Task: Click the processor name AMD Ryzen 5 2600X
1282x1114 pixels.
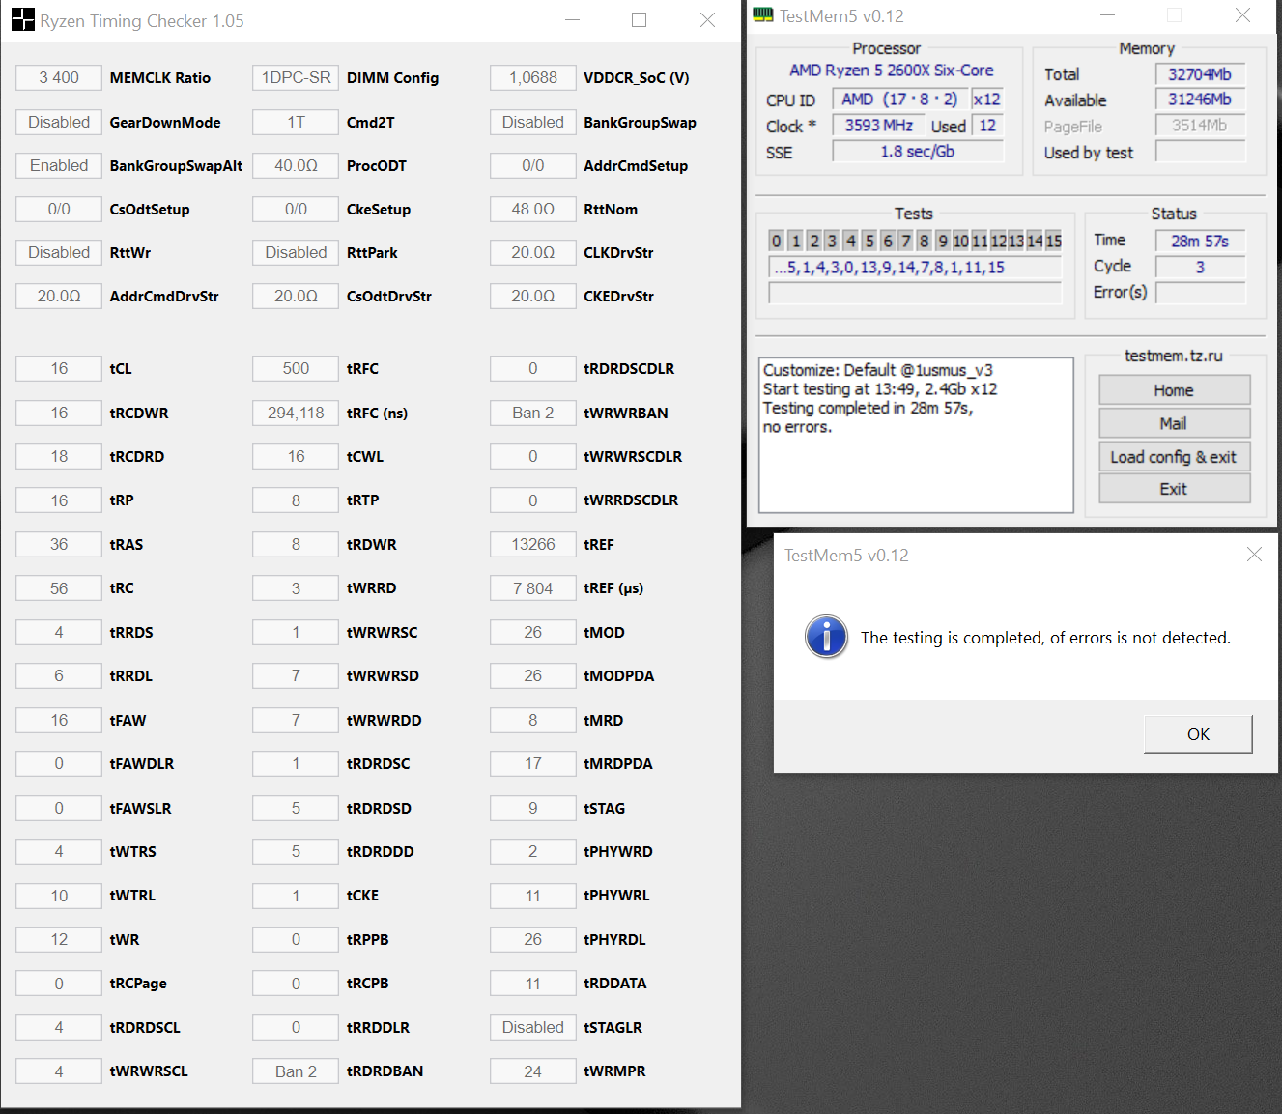Action: pos(891,71)
